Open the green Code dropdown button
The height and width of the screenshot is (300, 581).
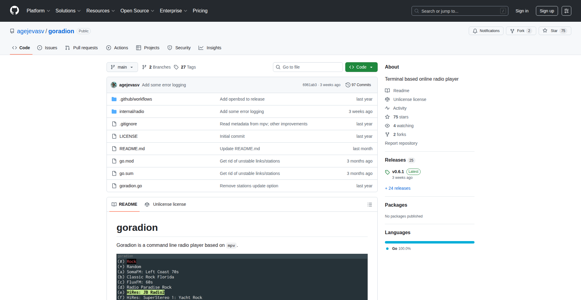click(x=361, y=67)
